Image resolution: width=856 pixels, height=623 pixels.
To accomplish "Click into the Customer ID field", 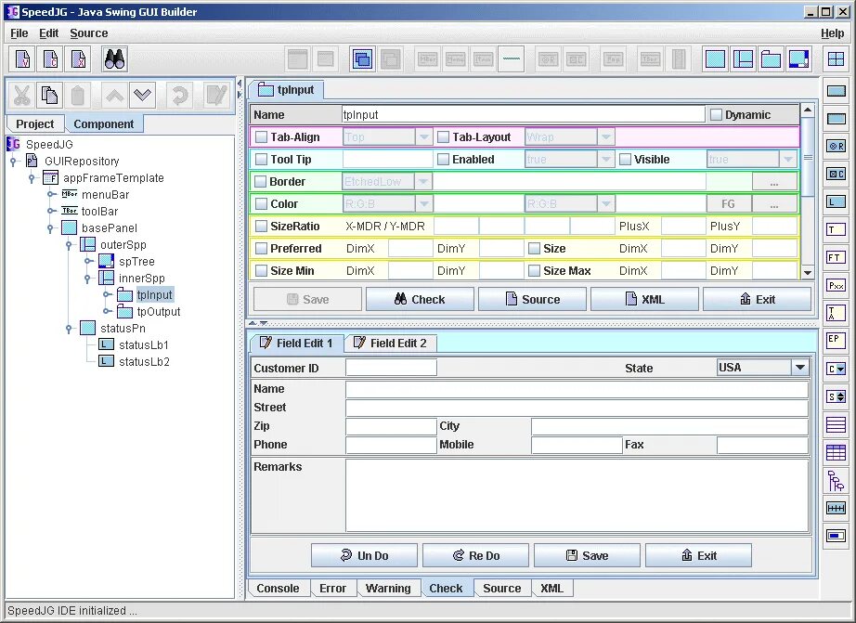I will pyautogui.click(x=391, y=368).
